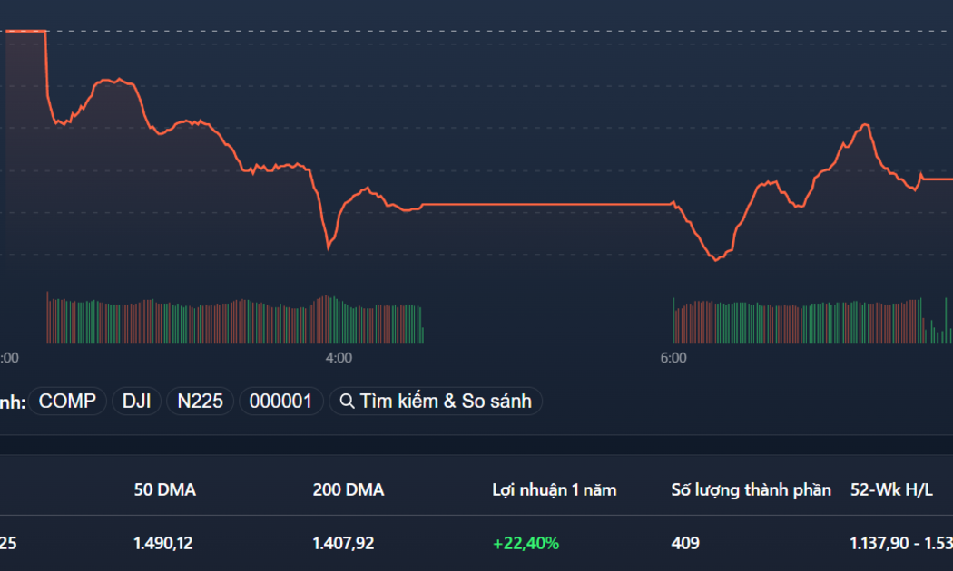Click the 6:00 time axis label
This screenshot has height=571, width=953.
[x=673, y=358]
